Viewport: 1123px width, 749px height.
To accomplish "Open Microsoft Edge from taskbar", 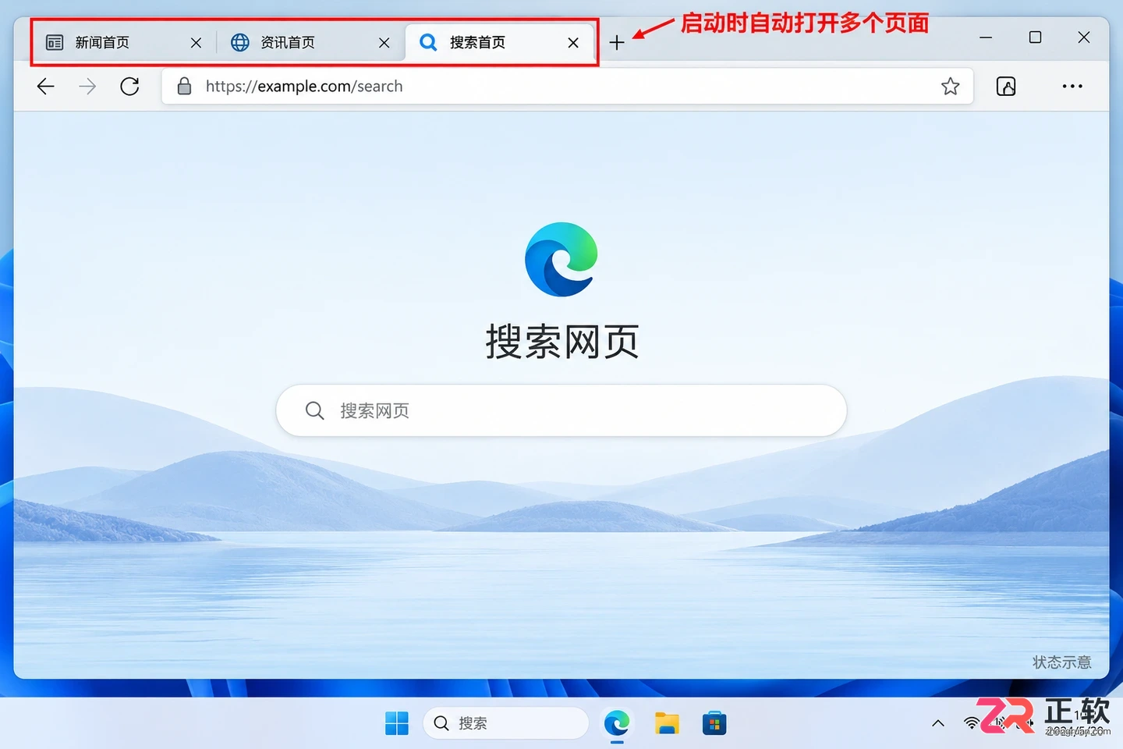I will [x=617, y=723].
